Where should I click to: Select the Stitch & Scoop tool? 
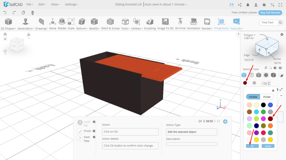pyautogui.click(x=110, y=24)
